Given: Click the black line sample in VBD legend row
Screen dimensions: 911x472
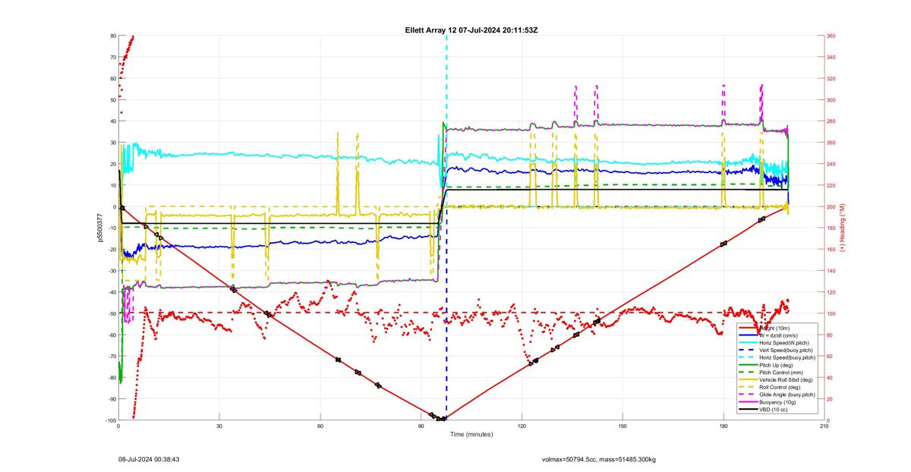Looking at the screenshot, I should pyautogui.click(x=749, y=410).
